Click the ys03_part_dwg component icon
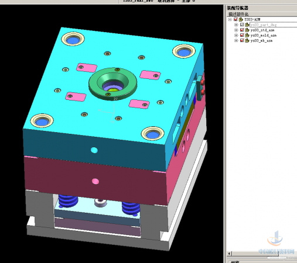 [247, 25]
